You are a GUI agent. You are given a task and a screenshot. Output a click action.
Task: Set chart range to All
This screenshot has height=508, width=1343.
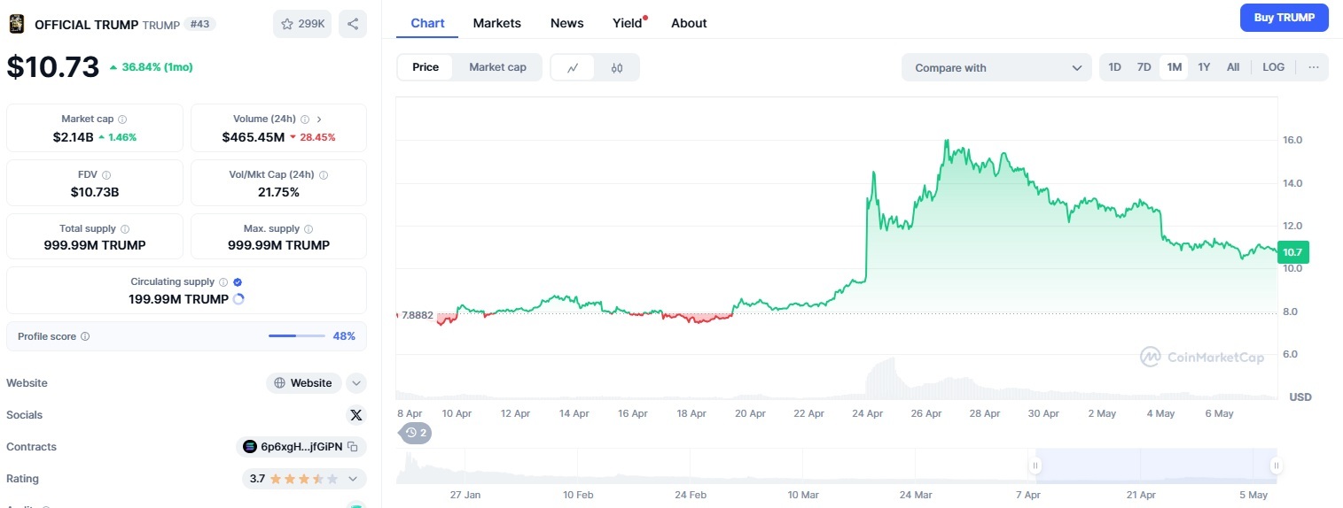[x=1233, y=67]
